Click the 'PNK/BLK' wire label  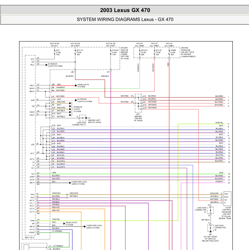(56, 204)
